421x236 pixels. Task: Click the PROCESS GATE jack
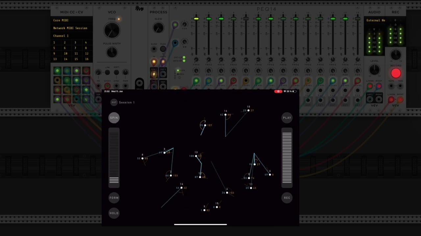coord(163,62)
